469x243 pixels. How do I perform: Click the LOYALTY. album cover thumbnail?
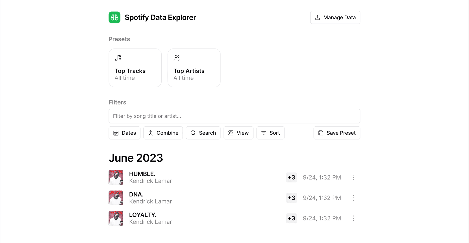click(116, 218)
